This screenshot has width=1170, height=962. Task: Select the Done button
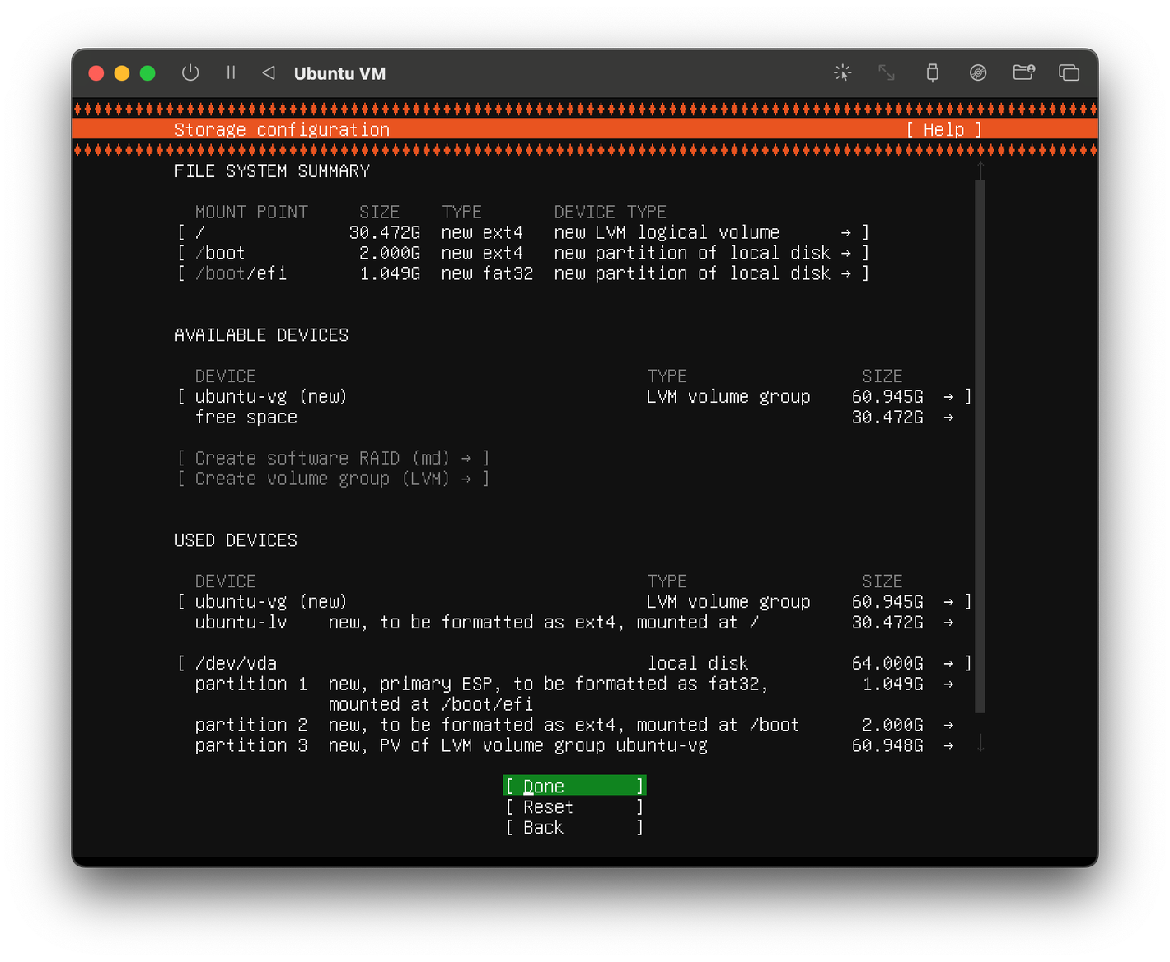574,786
